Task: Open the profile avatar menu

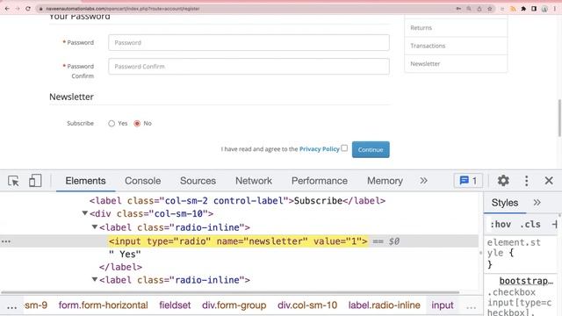Action: pyautogui.click(x=544, y=9)
